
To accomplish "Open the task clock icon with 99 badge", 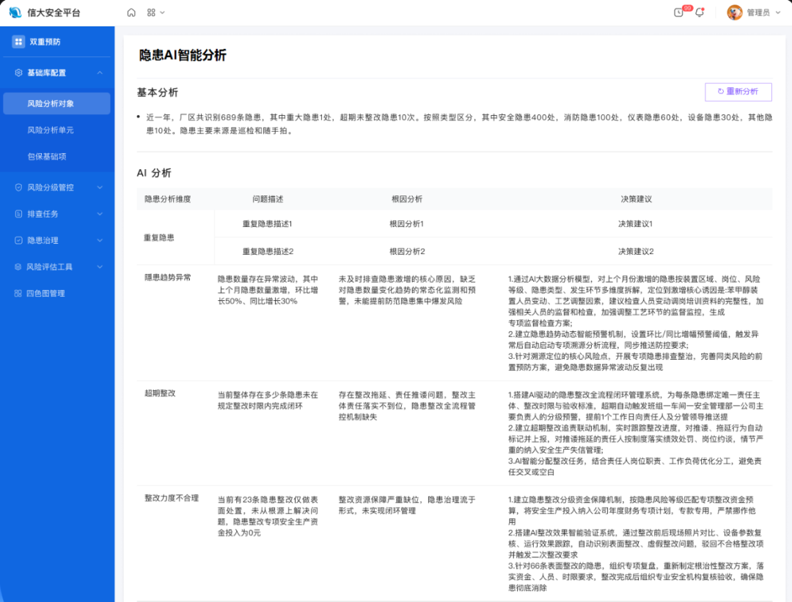I will coord(679,12).
